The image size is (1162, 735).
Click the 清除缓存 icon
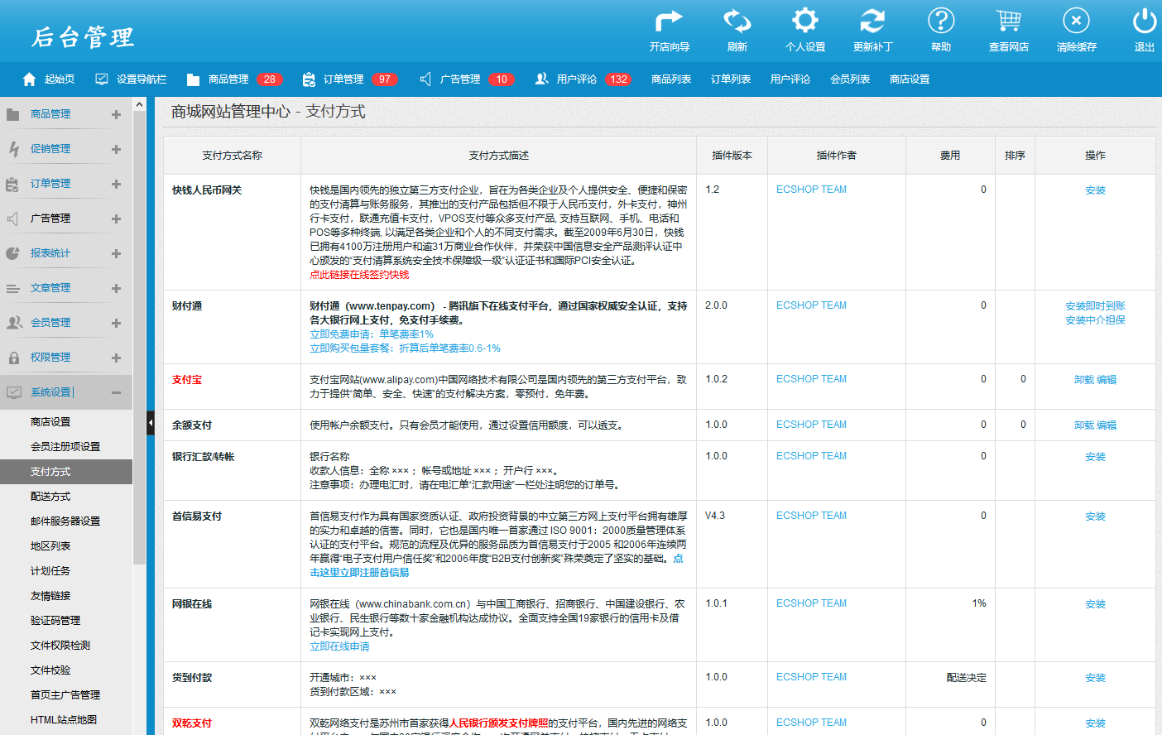pyautogui.click(x=1076, y=21)
